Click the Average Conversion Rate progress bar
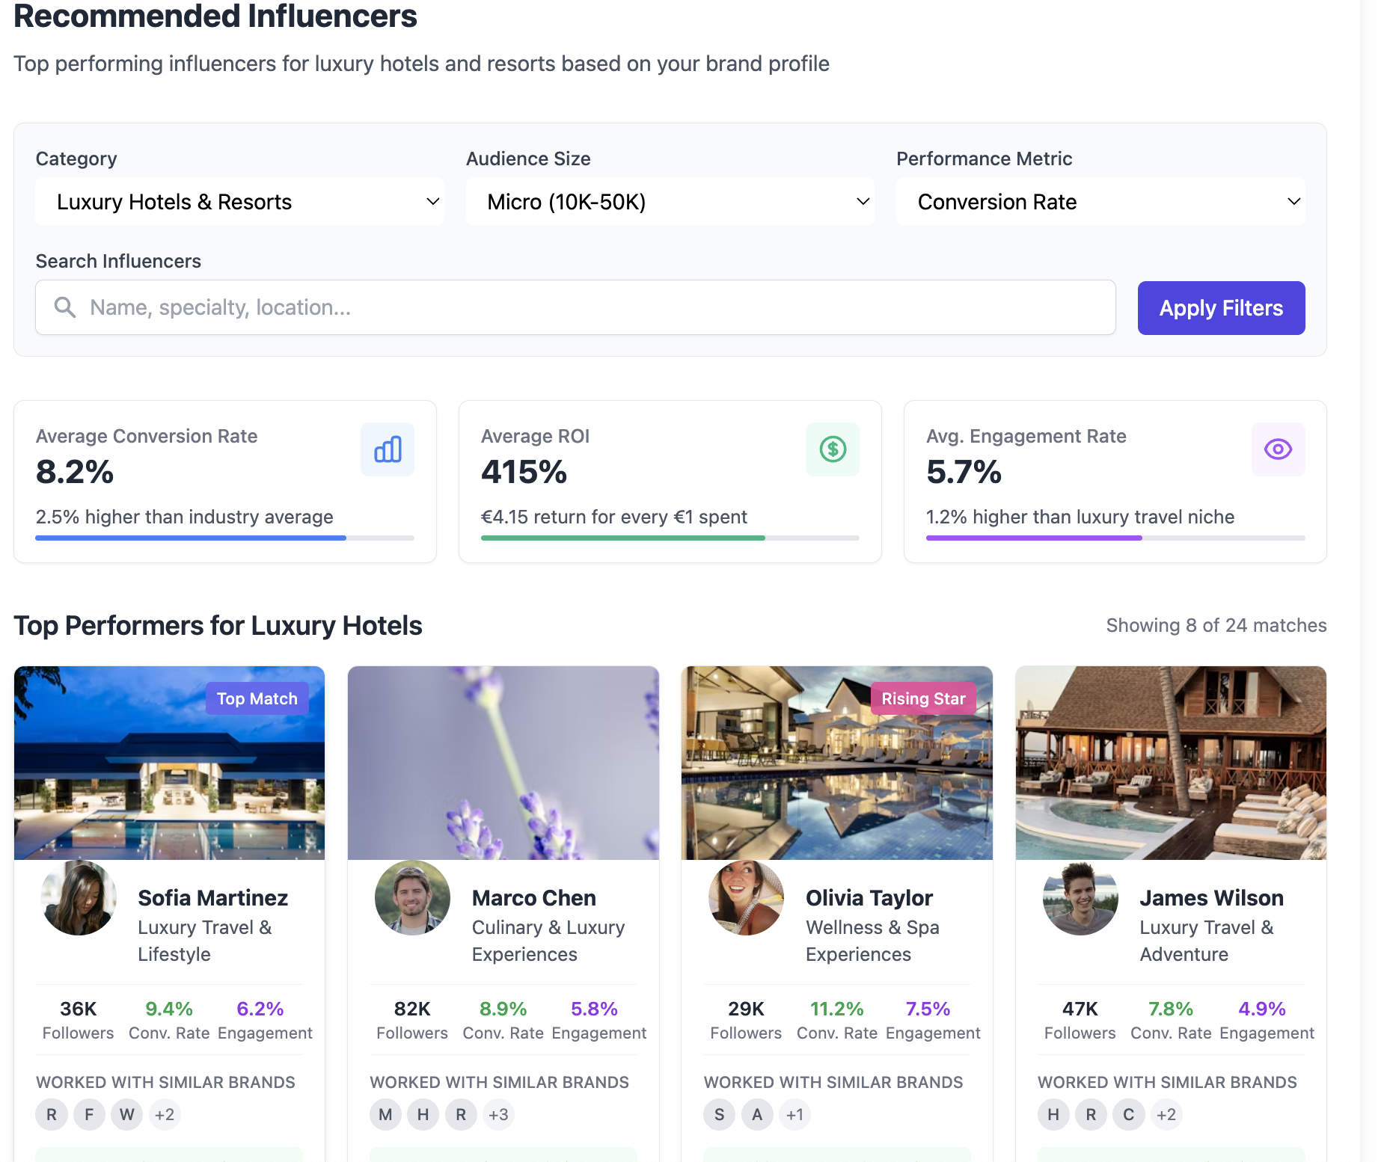The height and width of the screenshot is (1162, 1390). click(224, 538)
